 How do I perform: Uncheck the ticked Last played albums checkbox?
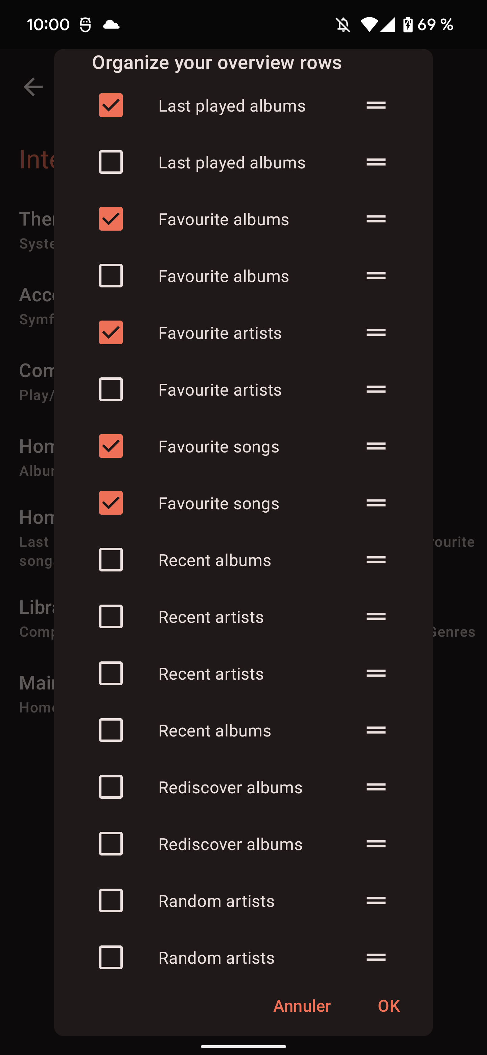[111, 105]
